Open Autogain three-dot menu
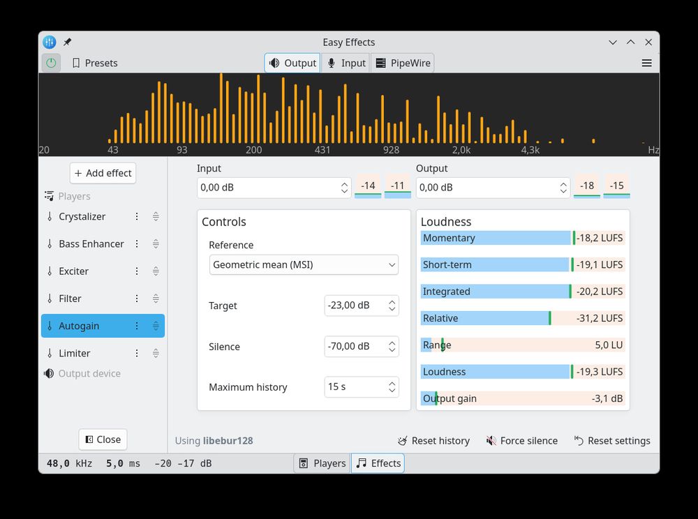This screenshot has height=519, width=698. click(137, 326)
